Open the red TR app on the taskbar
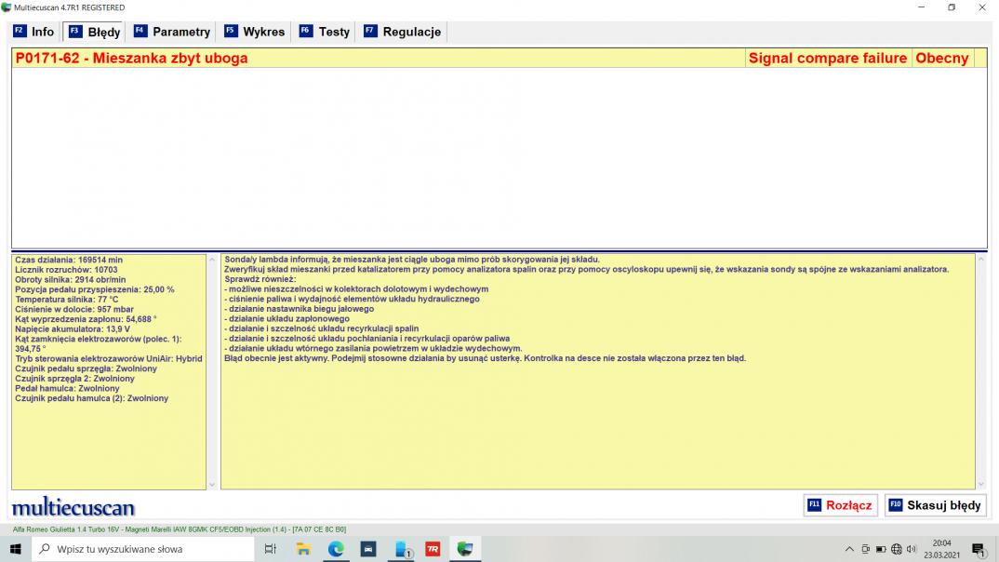This screenshot has height=562, width=999. (433, 549)
